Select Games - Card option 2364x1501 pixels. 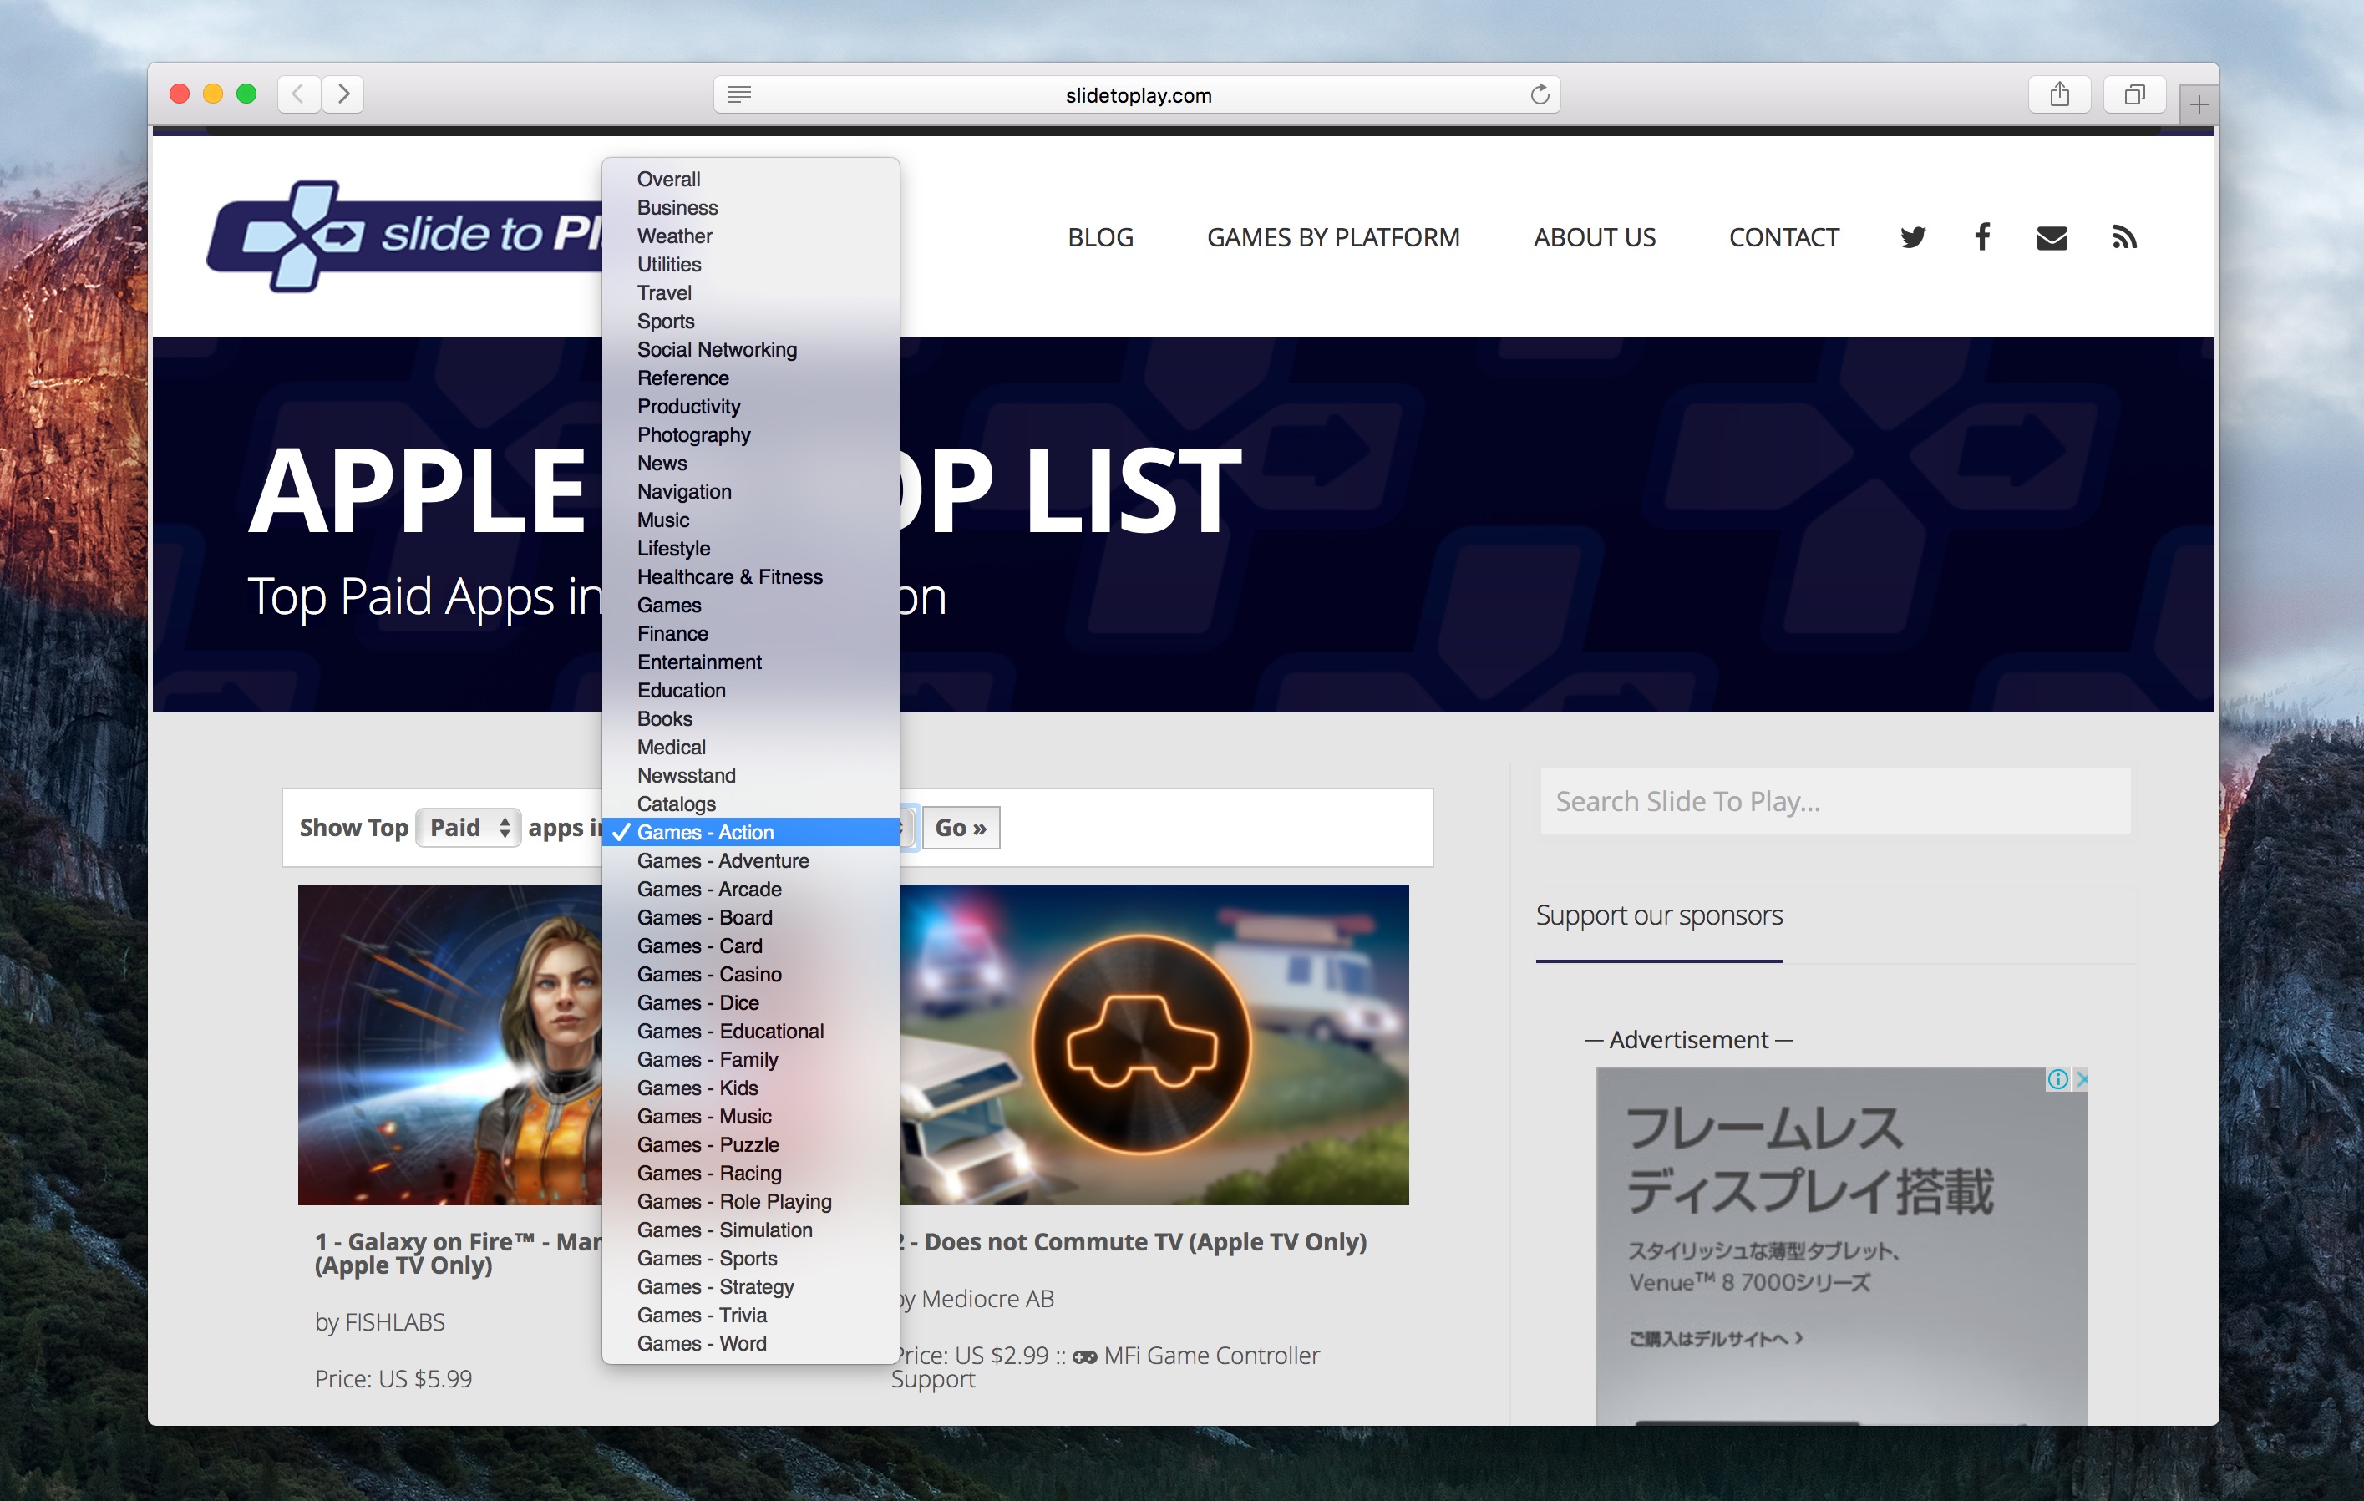[x=751, y=946]
